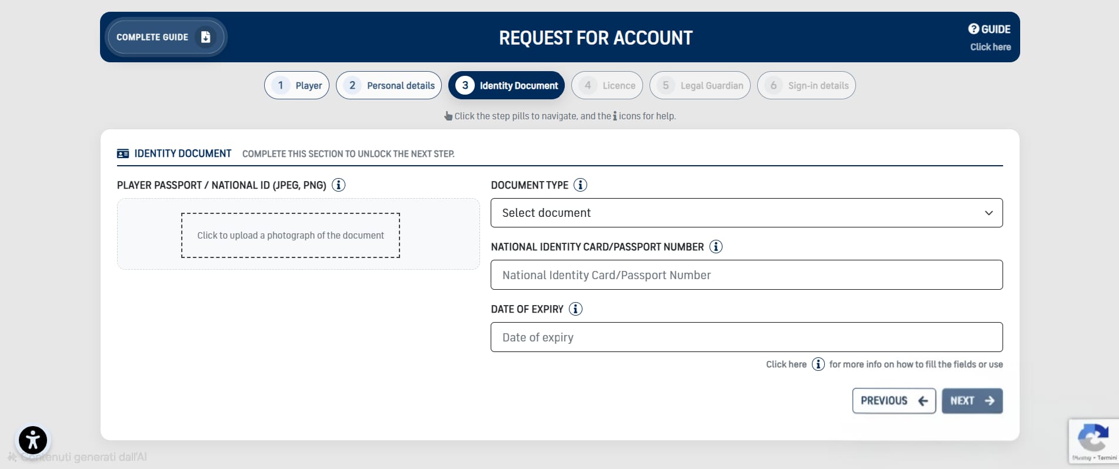Switch to step 5 Legal Guardian
The image size is (1119, 469).
coord(700,86)
